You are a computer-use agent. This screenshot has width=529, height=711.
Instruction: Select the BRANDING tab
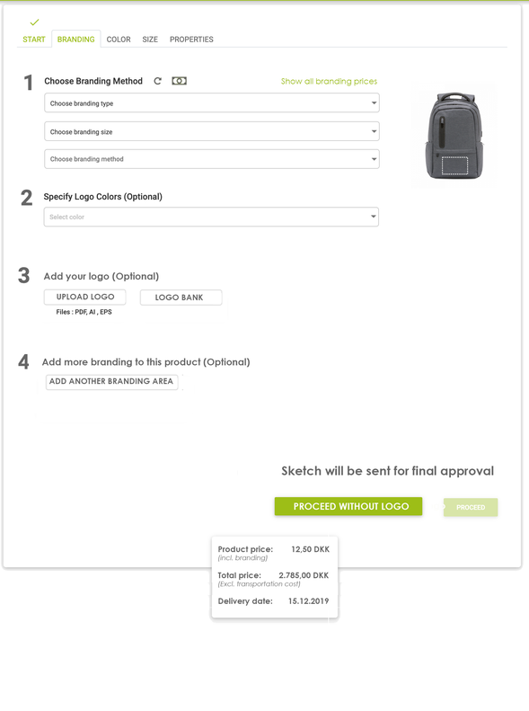(76, 40)
